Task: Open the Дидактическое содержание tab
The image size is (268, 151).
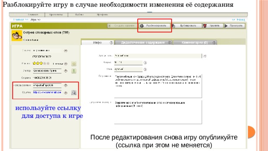Action: pyautogui.click(x=143, y=42)
